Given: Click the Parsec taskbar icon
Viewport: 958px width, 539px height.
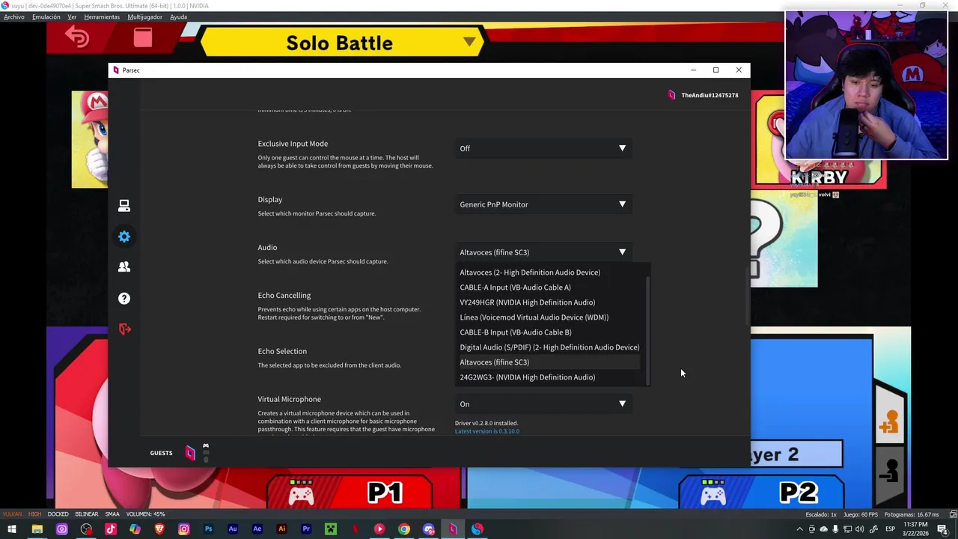Looking at the screenshot, I should coord(453,529).
